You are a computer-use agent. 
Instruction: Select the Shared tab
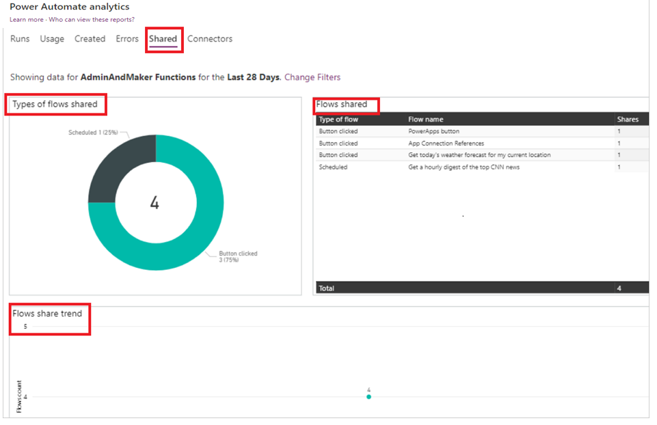pos(163,39)
